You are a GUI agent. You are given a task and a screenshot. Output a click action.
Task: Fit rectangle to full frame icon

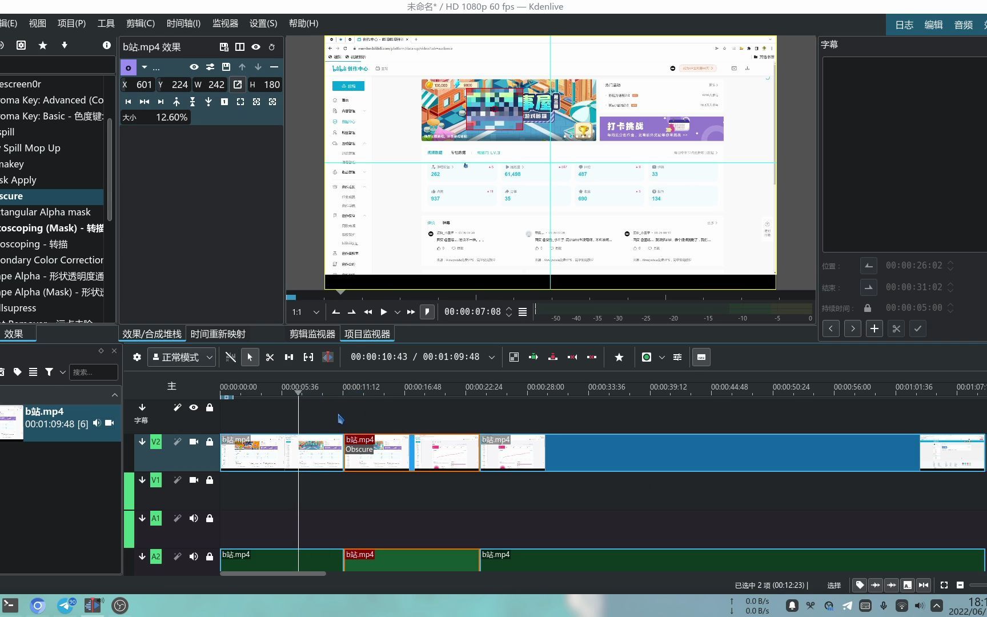(x=240, y=102)
